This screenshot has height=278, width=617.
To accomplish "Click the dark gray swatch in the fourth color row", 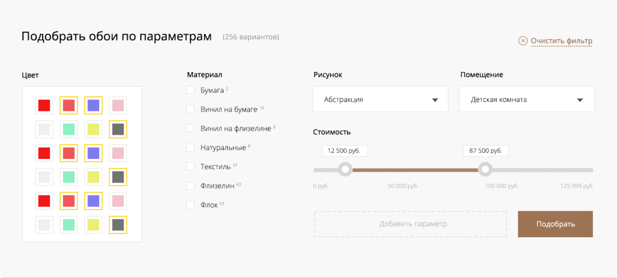I will coord(118,177).
